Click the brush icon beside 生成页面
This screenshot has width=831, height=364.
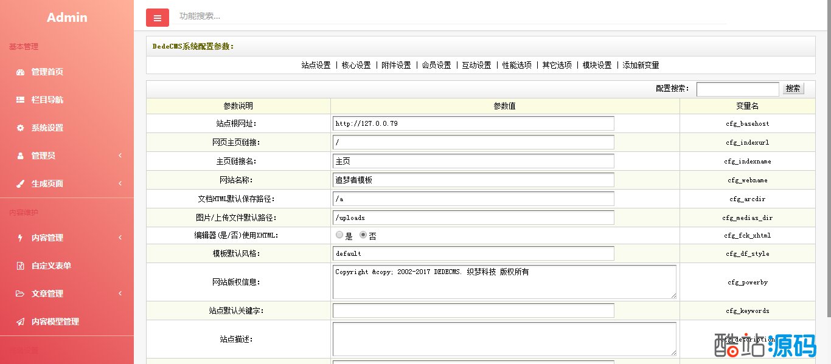20,184
